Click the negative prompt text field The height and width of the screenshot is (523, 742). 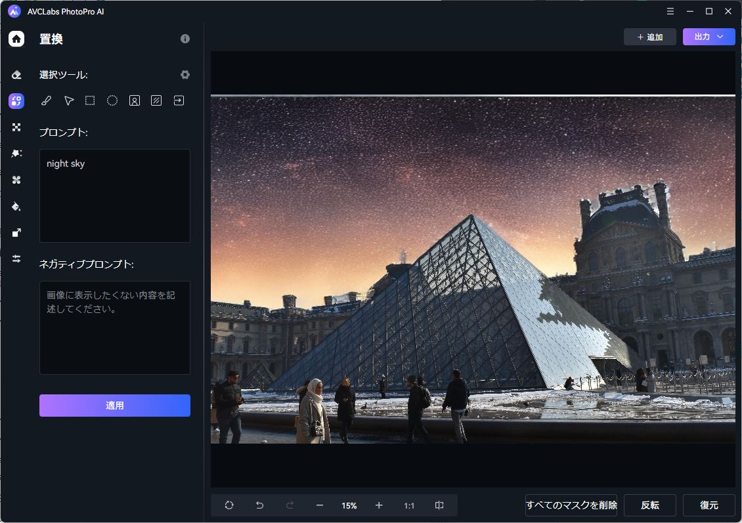(115, 327)
